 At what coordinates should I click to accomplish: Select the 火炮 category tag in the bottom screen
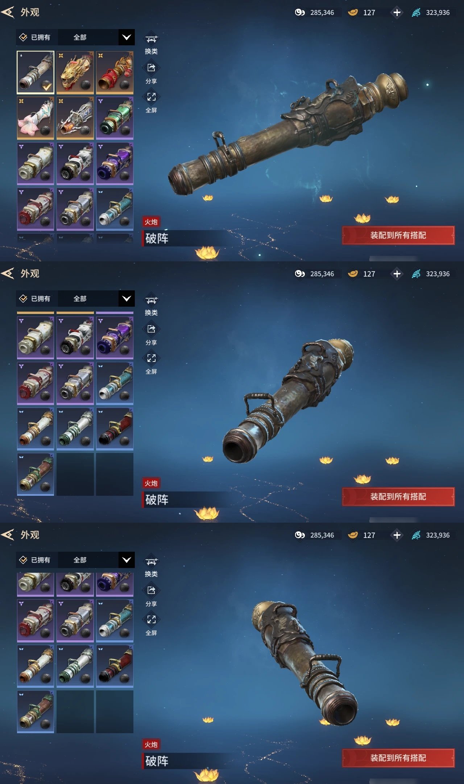click(151, 744)
